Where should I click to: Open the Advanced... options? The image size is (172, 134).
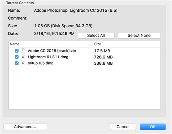pos(25,127)
